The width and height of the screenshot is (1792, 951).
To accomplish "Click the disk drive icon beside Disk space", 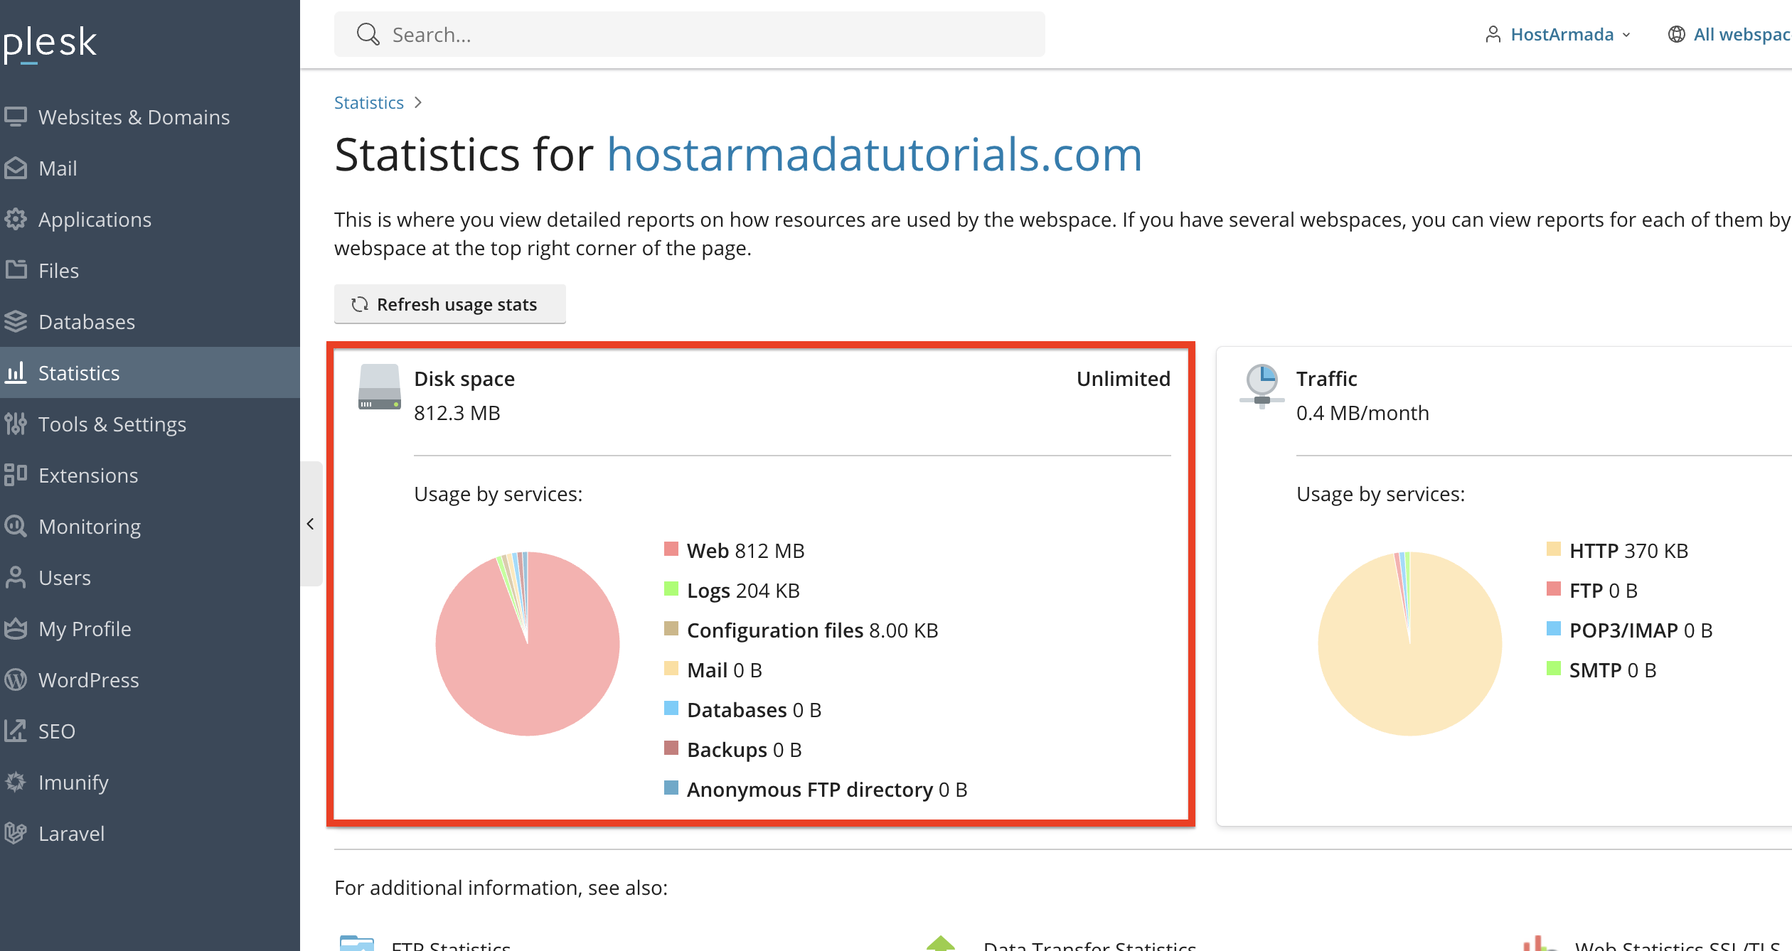I will [x=380, y=387].
